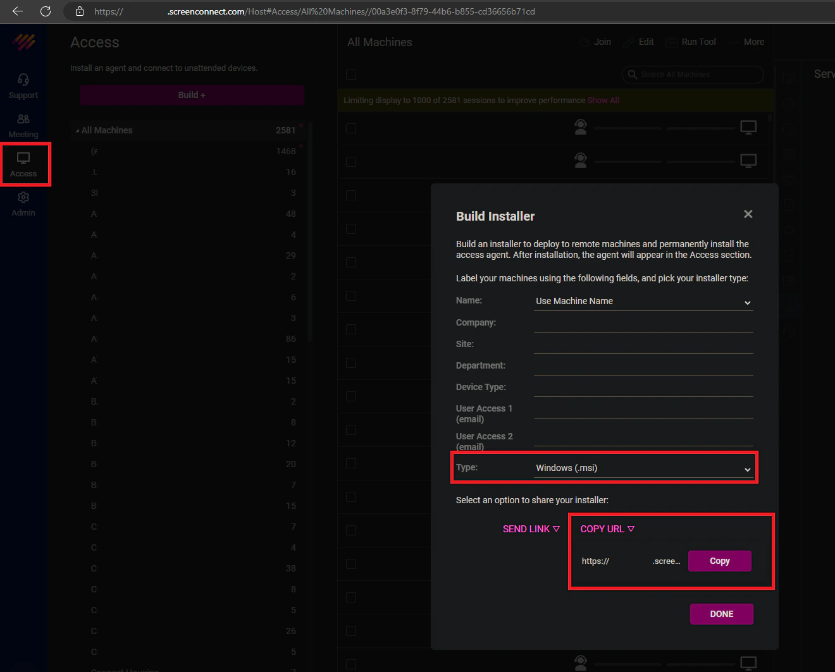This screenshot has width=835, height=672.
Task: Open the More toolbar menu
Action: [x=746, y=42]
